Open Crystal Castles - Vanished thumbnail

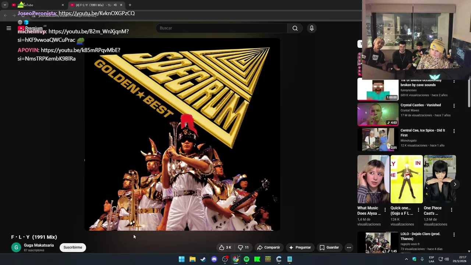click(x=378, y=114)
